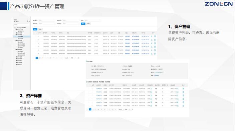Screen dimensions: 235x131
Task: Click current page 1 in contract table pagination
Action: (x=90, y=109)
